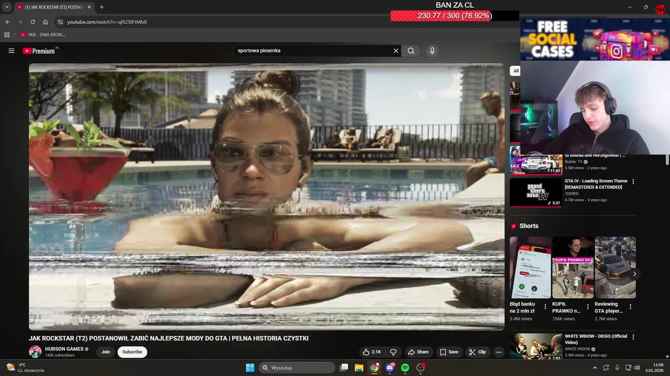The width and height of the screenshot is (670, 376).
Task: Clear the search text with X
Action: pyautogui.click(x=396, y=51)
